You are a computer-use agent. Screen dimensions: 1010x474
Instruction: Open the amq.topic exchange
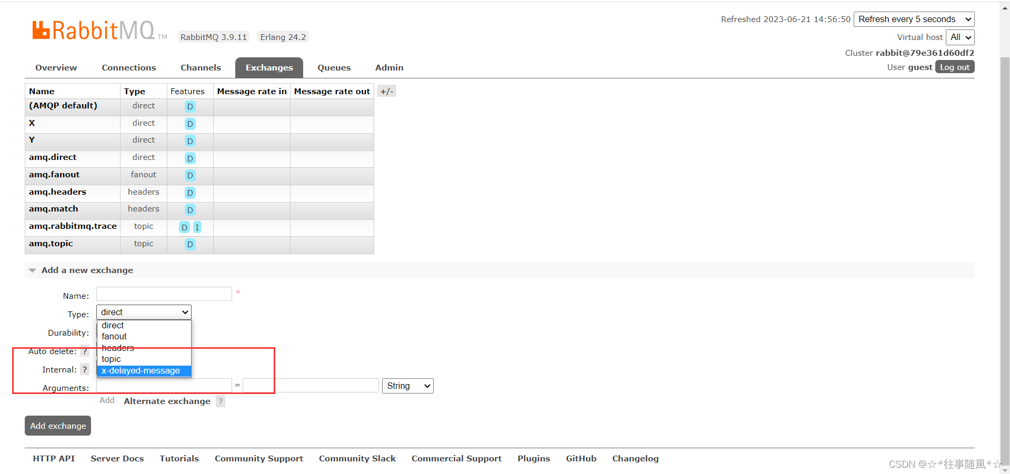click(51, 243)
